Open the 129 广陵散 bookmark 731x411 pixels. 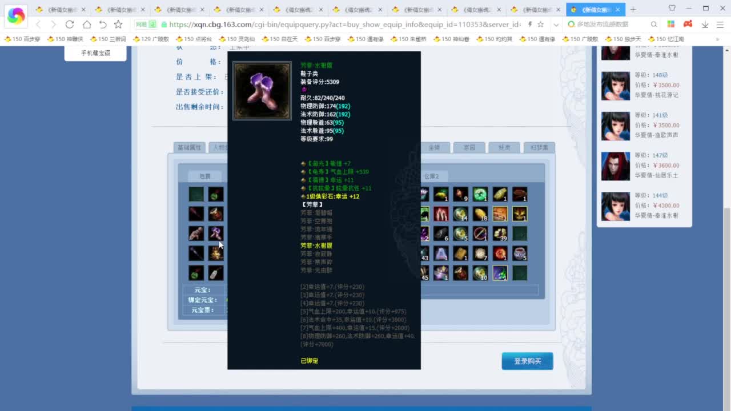tap(151, 39)
